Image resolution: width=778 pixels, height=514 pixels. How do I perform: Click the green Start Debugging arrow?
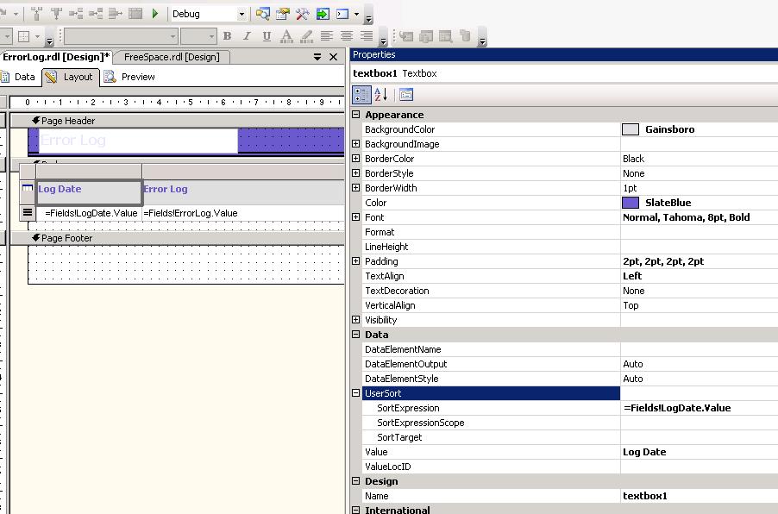[155, 14]
